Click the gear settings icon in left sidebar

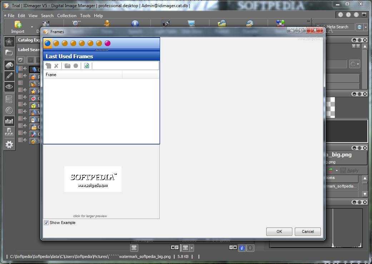click(x=9, y=144)
